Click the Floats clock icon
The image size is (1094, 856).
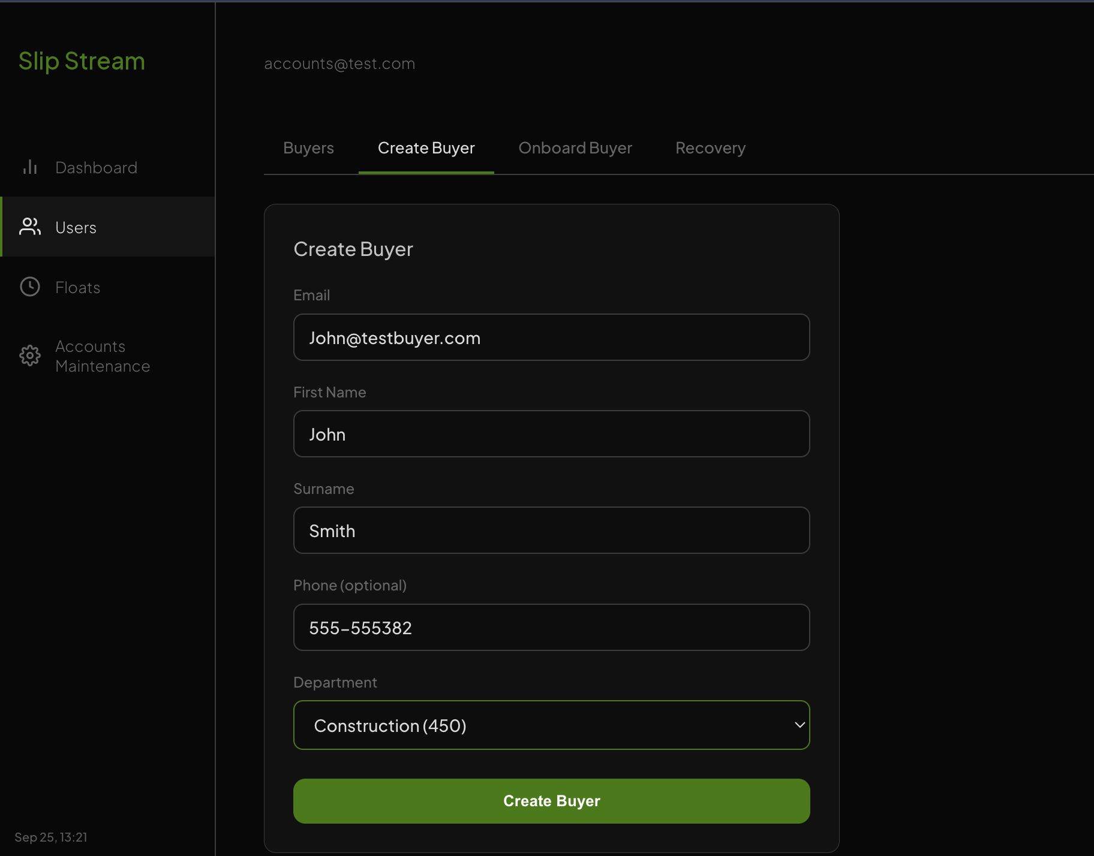coord(30,287)
